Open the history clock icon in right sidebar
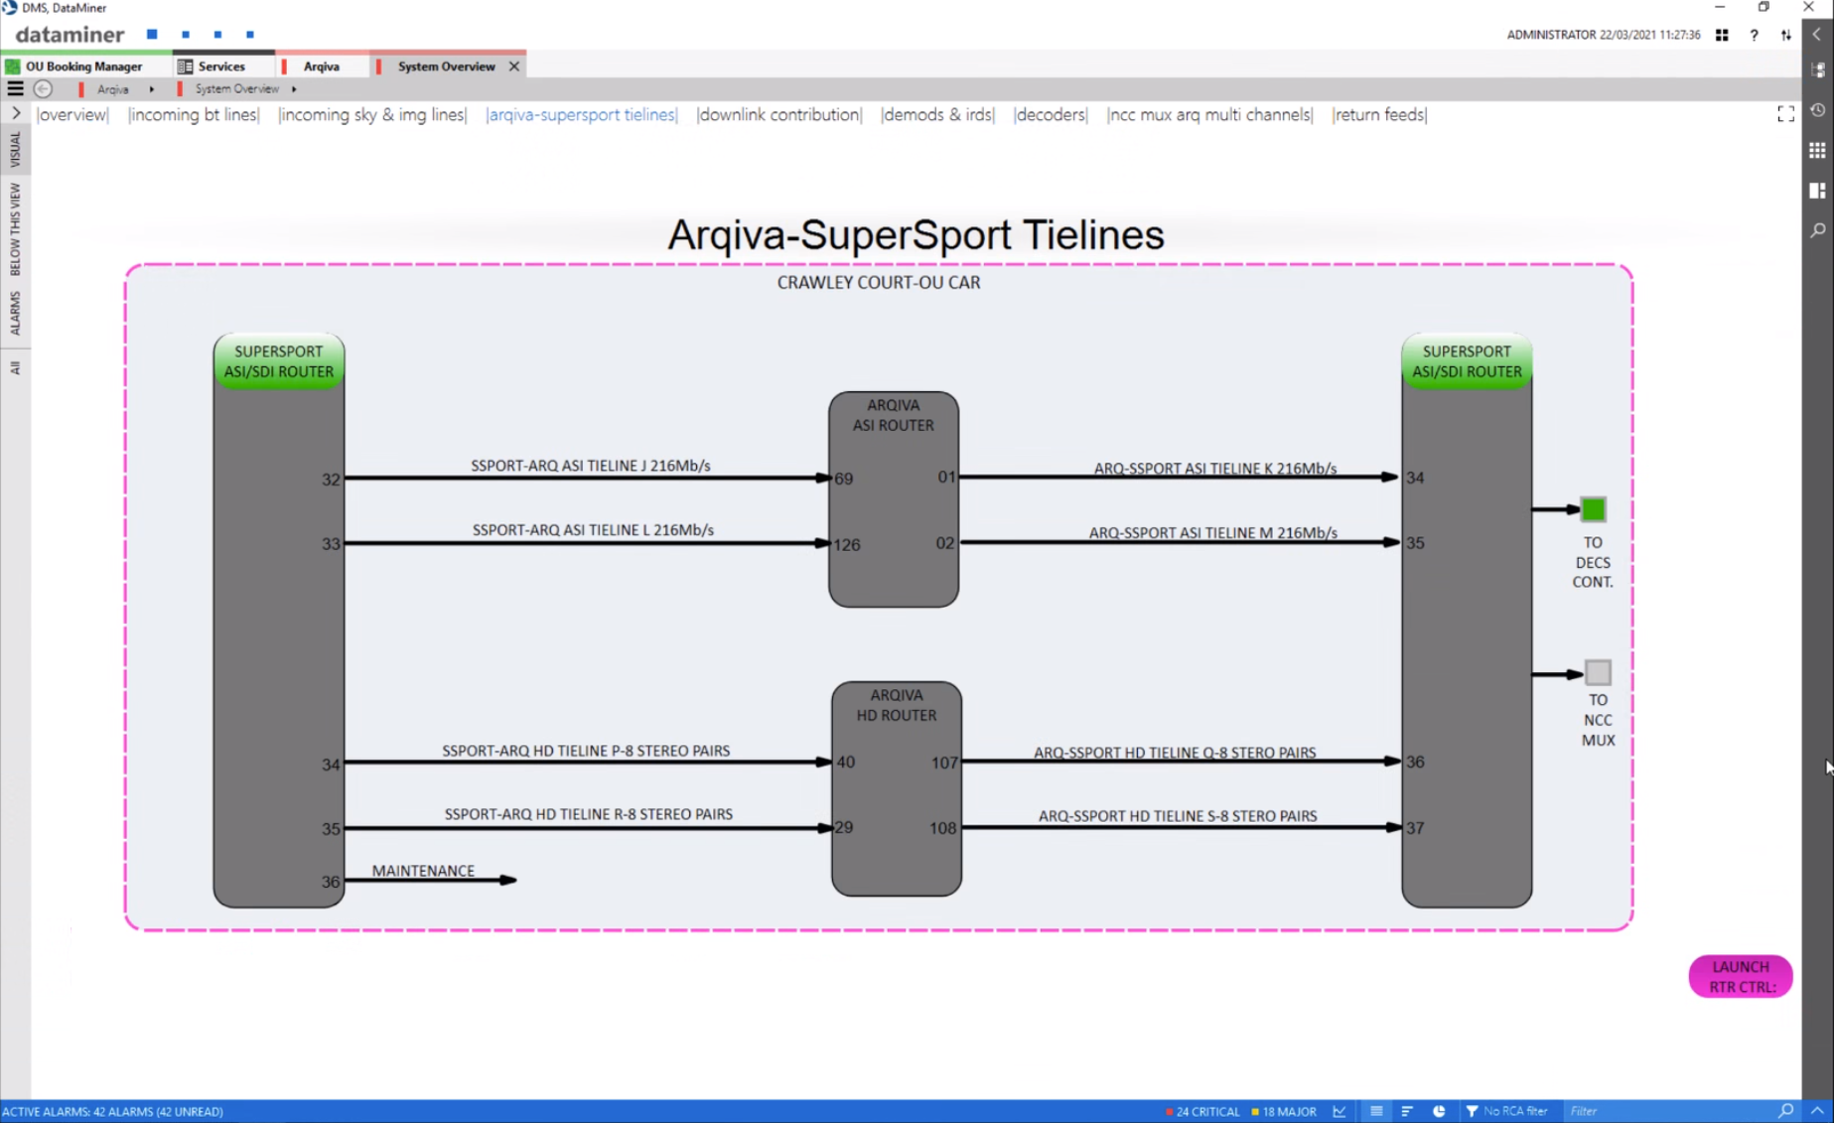This screenshot has width=1834, height=1123. pyautogui.click(x=1817, y=110)
